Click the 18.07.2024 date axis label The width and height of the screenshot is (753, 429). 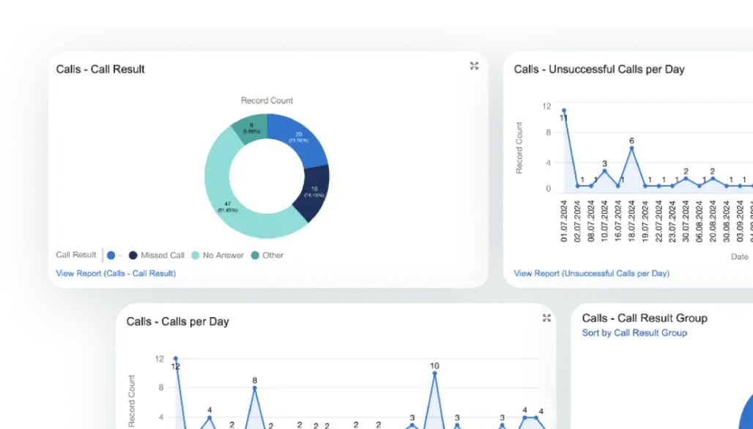pyautogui.click(x=631, y=221)
